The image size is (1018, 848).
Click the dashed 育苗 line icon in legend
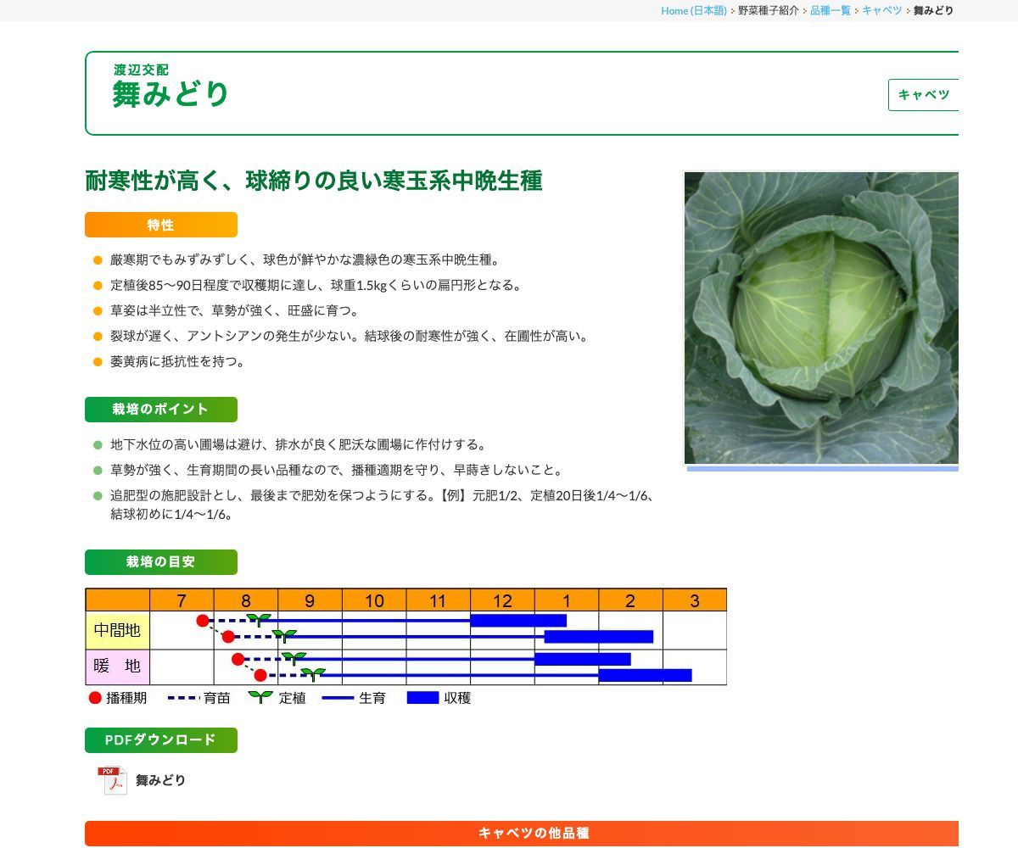pyautogui.click(x=182, y=698)
